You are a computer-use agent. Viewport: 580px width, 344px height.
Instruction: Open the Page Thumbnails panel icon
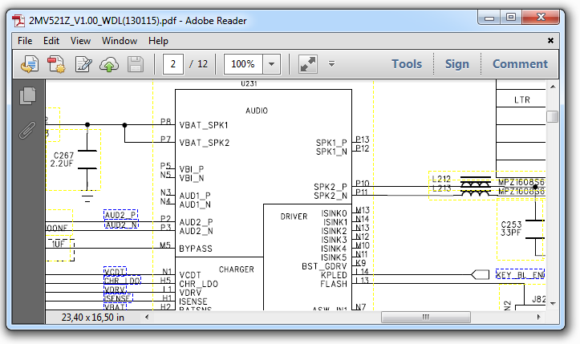point(28,95)
